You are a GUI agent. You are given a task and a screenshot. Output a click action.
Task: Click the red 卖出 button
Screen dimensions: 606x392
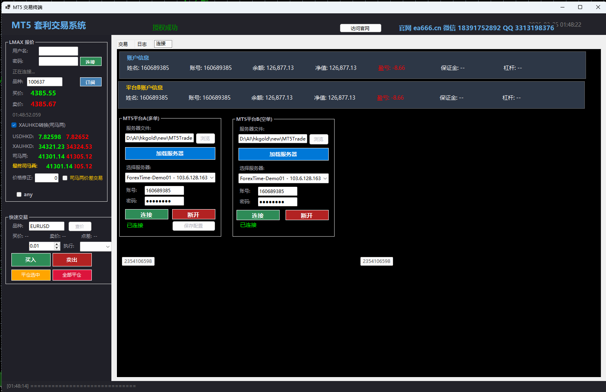(72, 260)
